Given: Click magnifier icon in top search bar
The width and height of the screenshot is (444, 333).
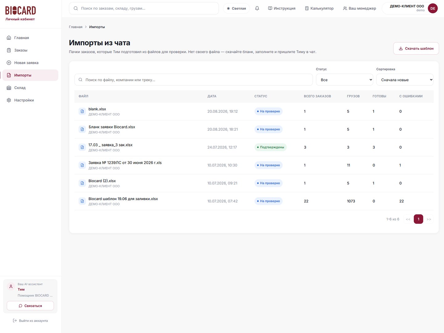Looking at the screenshot, I should (76, 8).
